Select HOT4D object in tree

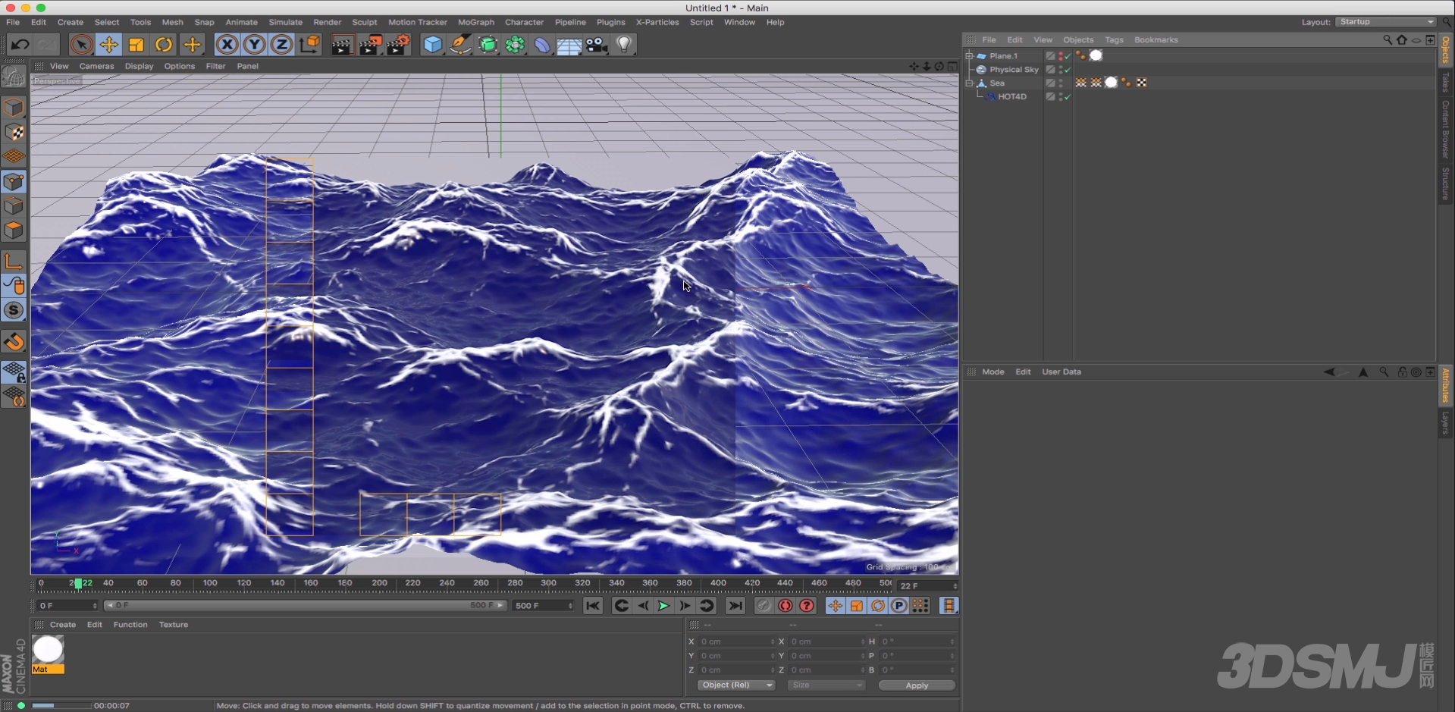point(1011,96)
